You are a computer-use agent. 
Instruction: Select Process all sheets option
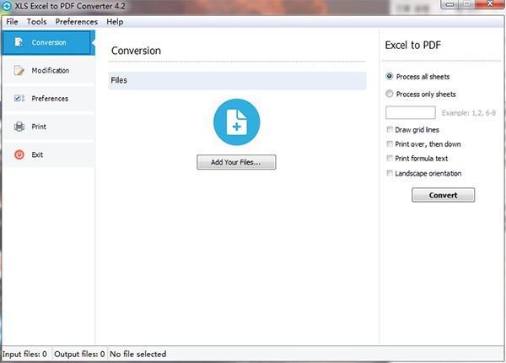390,77
